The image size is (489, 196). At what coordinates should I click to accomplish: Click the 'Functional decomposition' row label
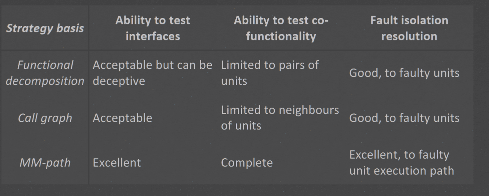click(x=45, y=73)
